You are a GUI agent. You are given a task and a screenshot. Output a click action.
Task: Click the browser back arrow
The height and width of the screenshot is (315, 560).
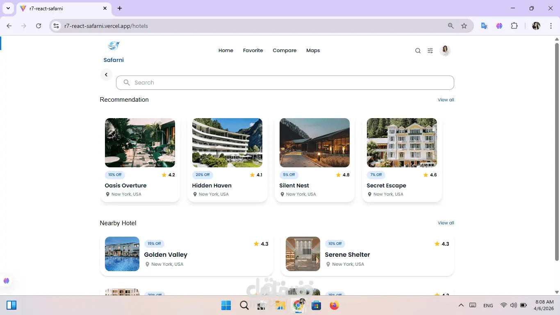pyautogui.click(x=9, y=26)
